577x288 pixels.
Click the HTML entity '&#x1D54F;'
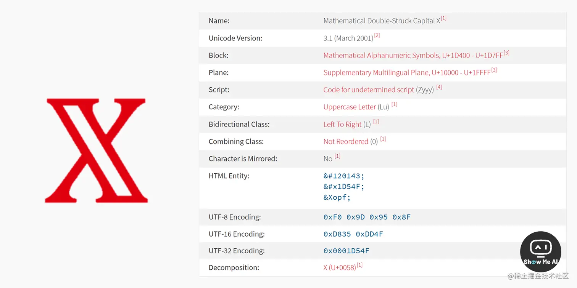pyautogui.click(x=344, y=187)
